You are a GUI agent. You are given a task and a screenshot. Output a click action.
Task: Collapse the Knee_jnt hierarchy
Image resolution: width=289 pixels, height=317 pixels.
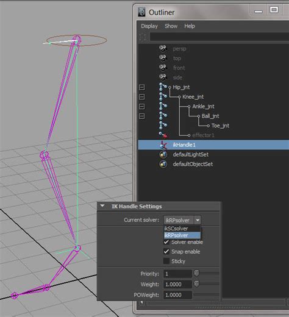142,97
